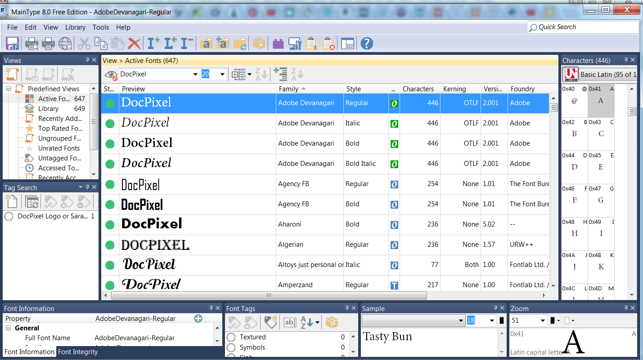Open Help with the blue question mark icon
Viewport: 643px width, 360px height.
pos(367,44)
